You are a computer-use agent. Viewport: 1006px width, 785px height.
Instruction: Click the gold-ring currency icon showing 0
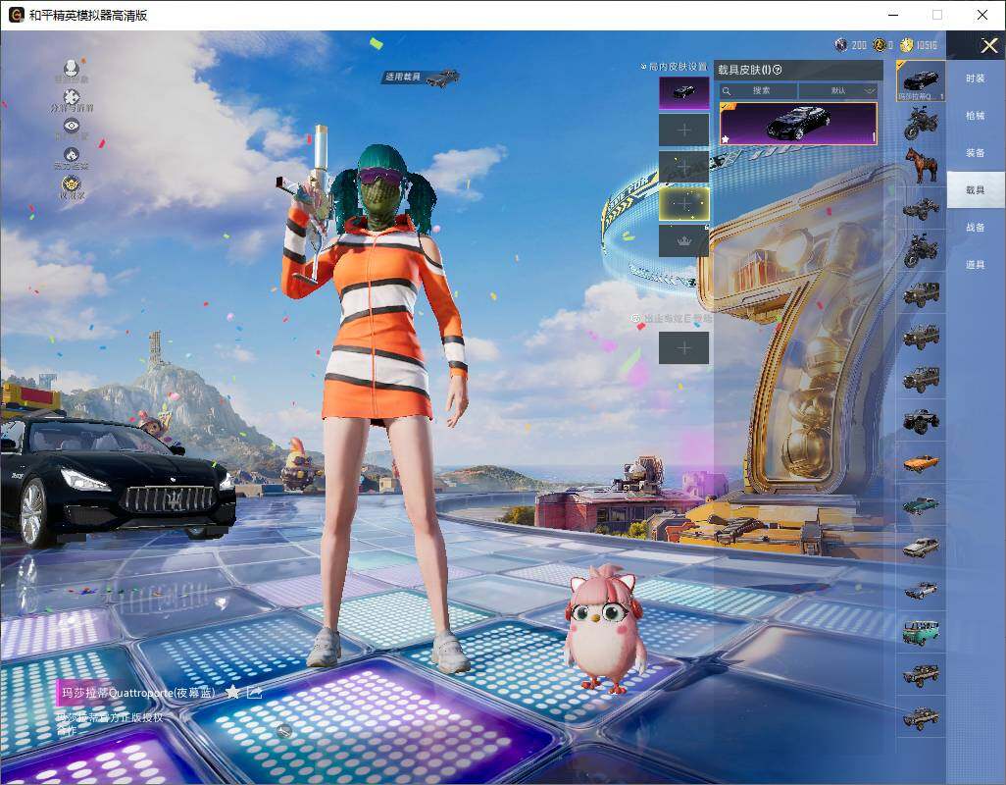point(880,45)
